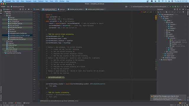Open the File menu

(14, 1)
